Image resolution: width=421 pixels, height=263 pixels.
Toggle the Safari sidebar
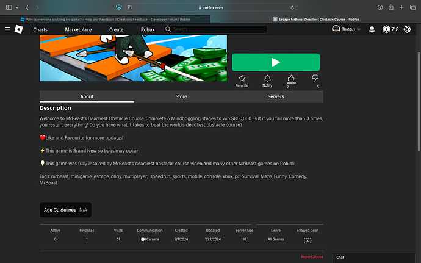tap(9, 7)
